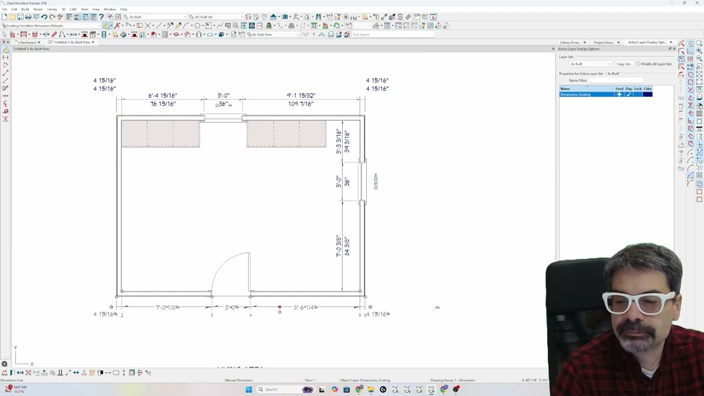Open the CAD menu
Viewport: 704px width, 396px height.
(x=73, y=9)
